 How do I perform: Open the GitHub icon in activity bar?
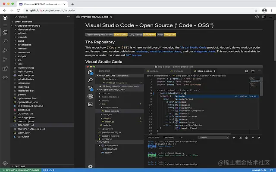click(x=5, y=18)
